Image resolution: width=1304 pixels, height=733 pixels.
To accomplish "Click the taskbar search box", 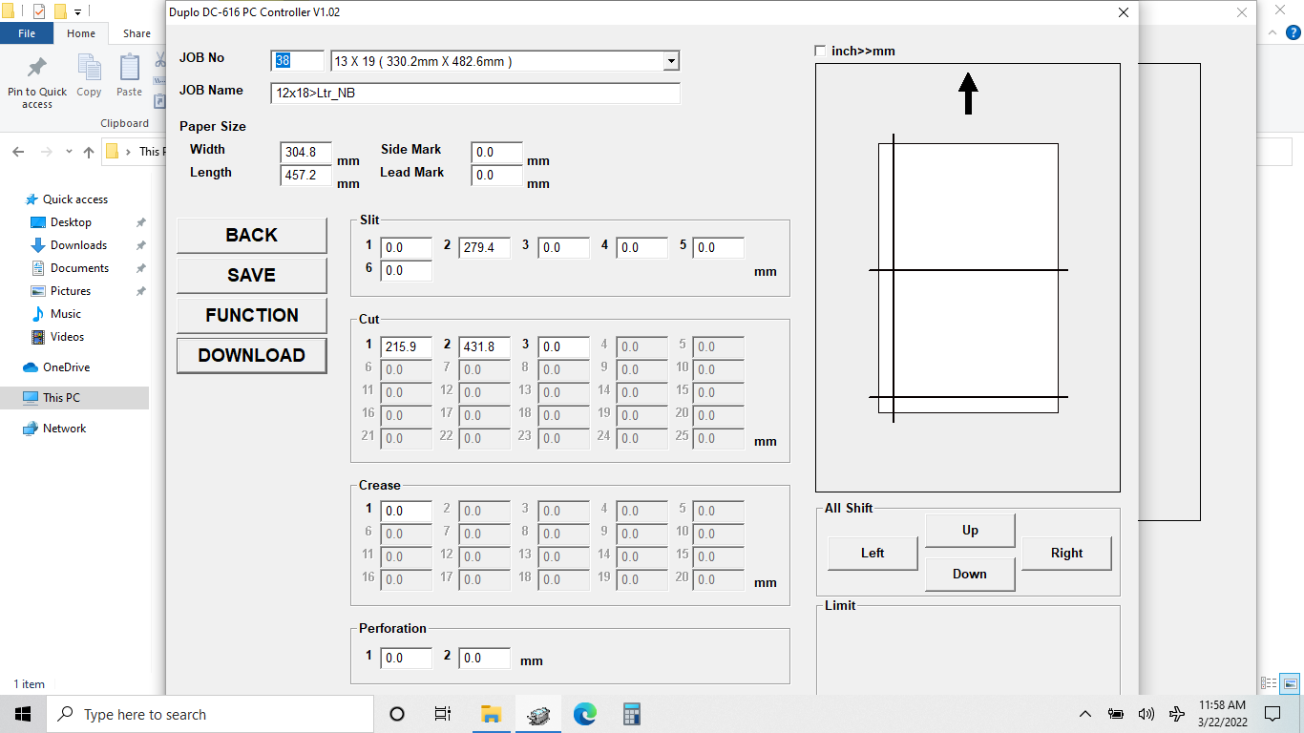I will pyautogui.click(x=210, y=714).
